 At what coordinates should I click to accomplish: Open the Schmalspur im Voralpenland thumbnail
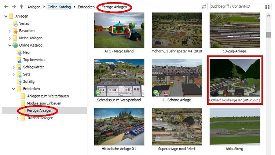click(119, 78)
